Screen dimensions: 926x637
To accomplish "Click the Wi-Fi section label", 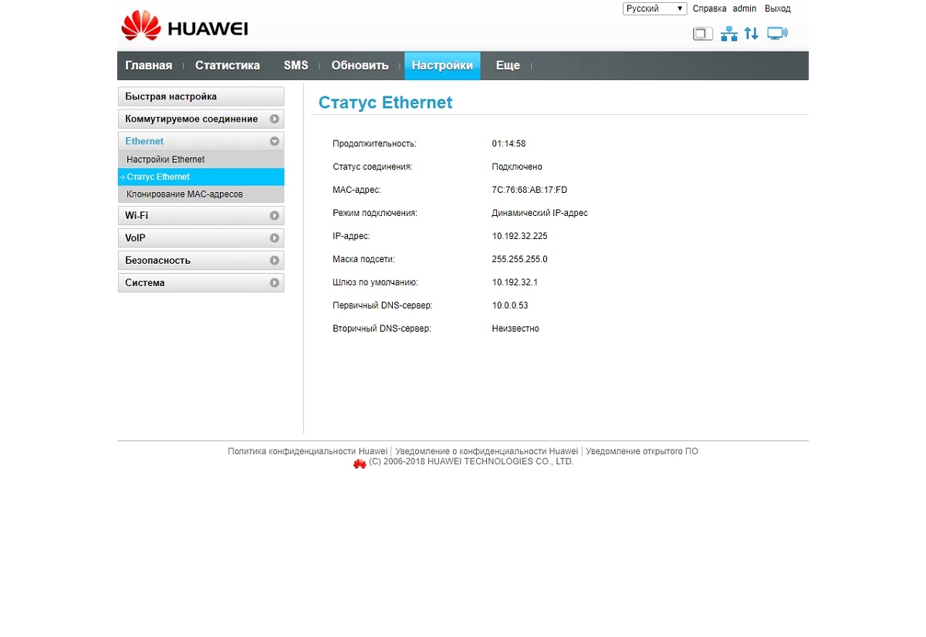I will (x=137, y=216).
